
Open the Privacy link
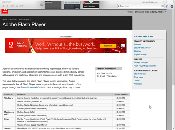130,12
